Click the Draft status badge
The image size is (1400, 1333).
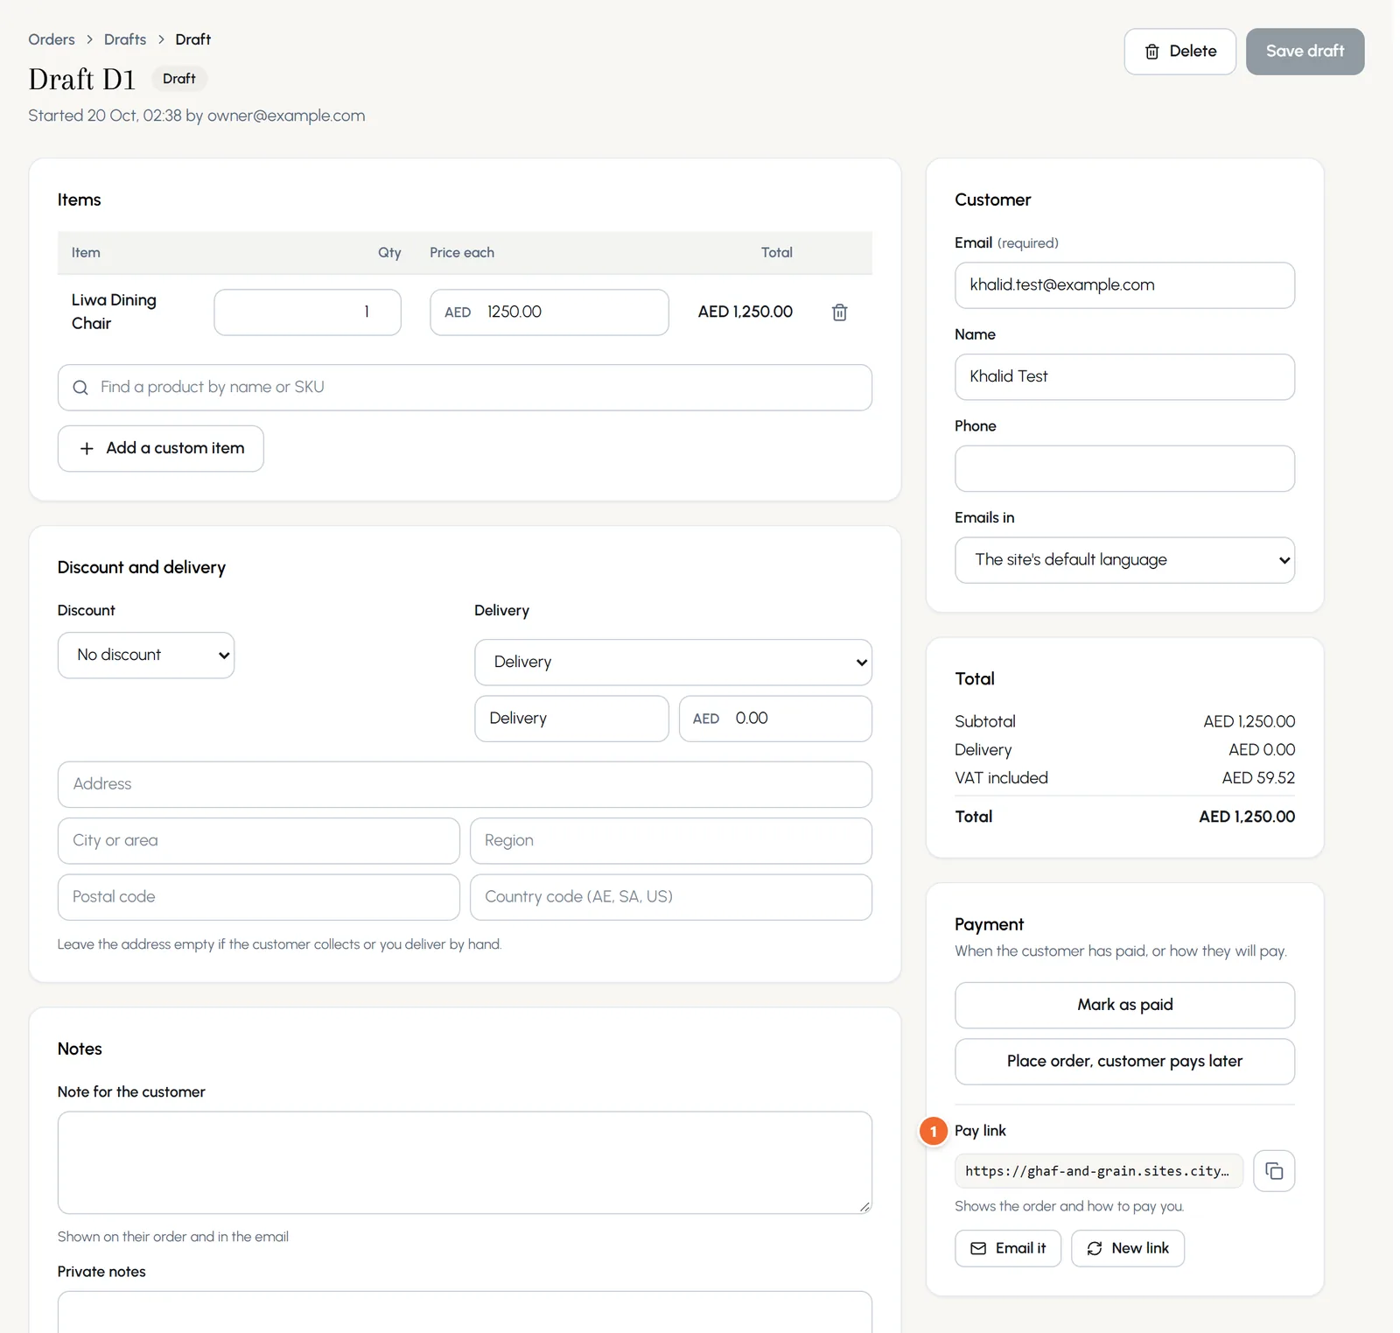pyautogui.click(x=178, y=79)
